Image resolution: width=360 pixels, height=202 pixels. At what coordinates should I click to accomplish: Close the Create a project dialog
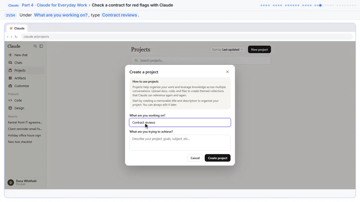coord(228,72)
